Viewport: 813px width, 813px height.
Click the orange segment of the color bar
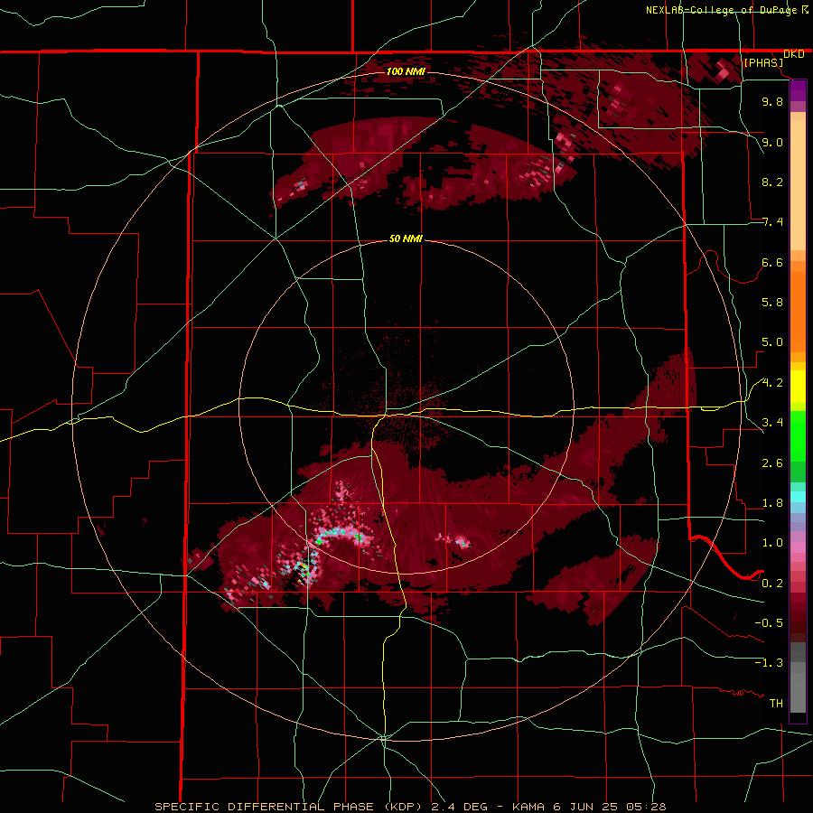coord(798,312)
